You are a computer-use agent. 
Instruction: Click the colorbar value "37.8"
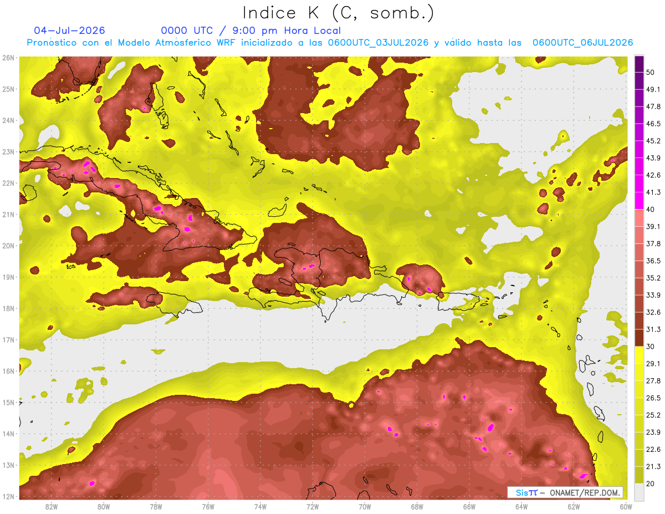653,243
